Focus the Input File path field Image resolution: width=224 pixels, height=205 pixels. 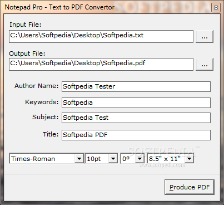pyautogui.click(x=101, y=36)
